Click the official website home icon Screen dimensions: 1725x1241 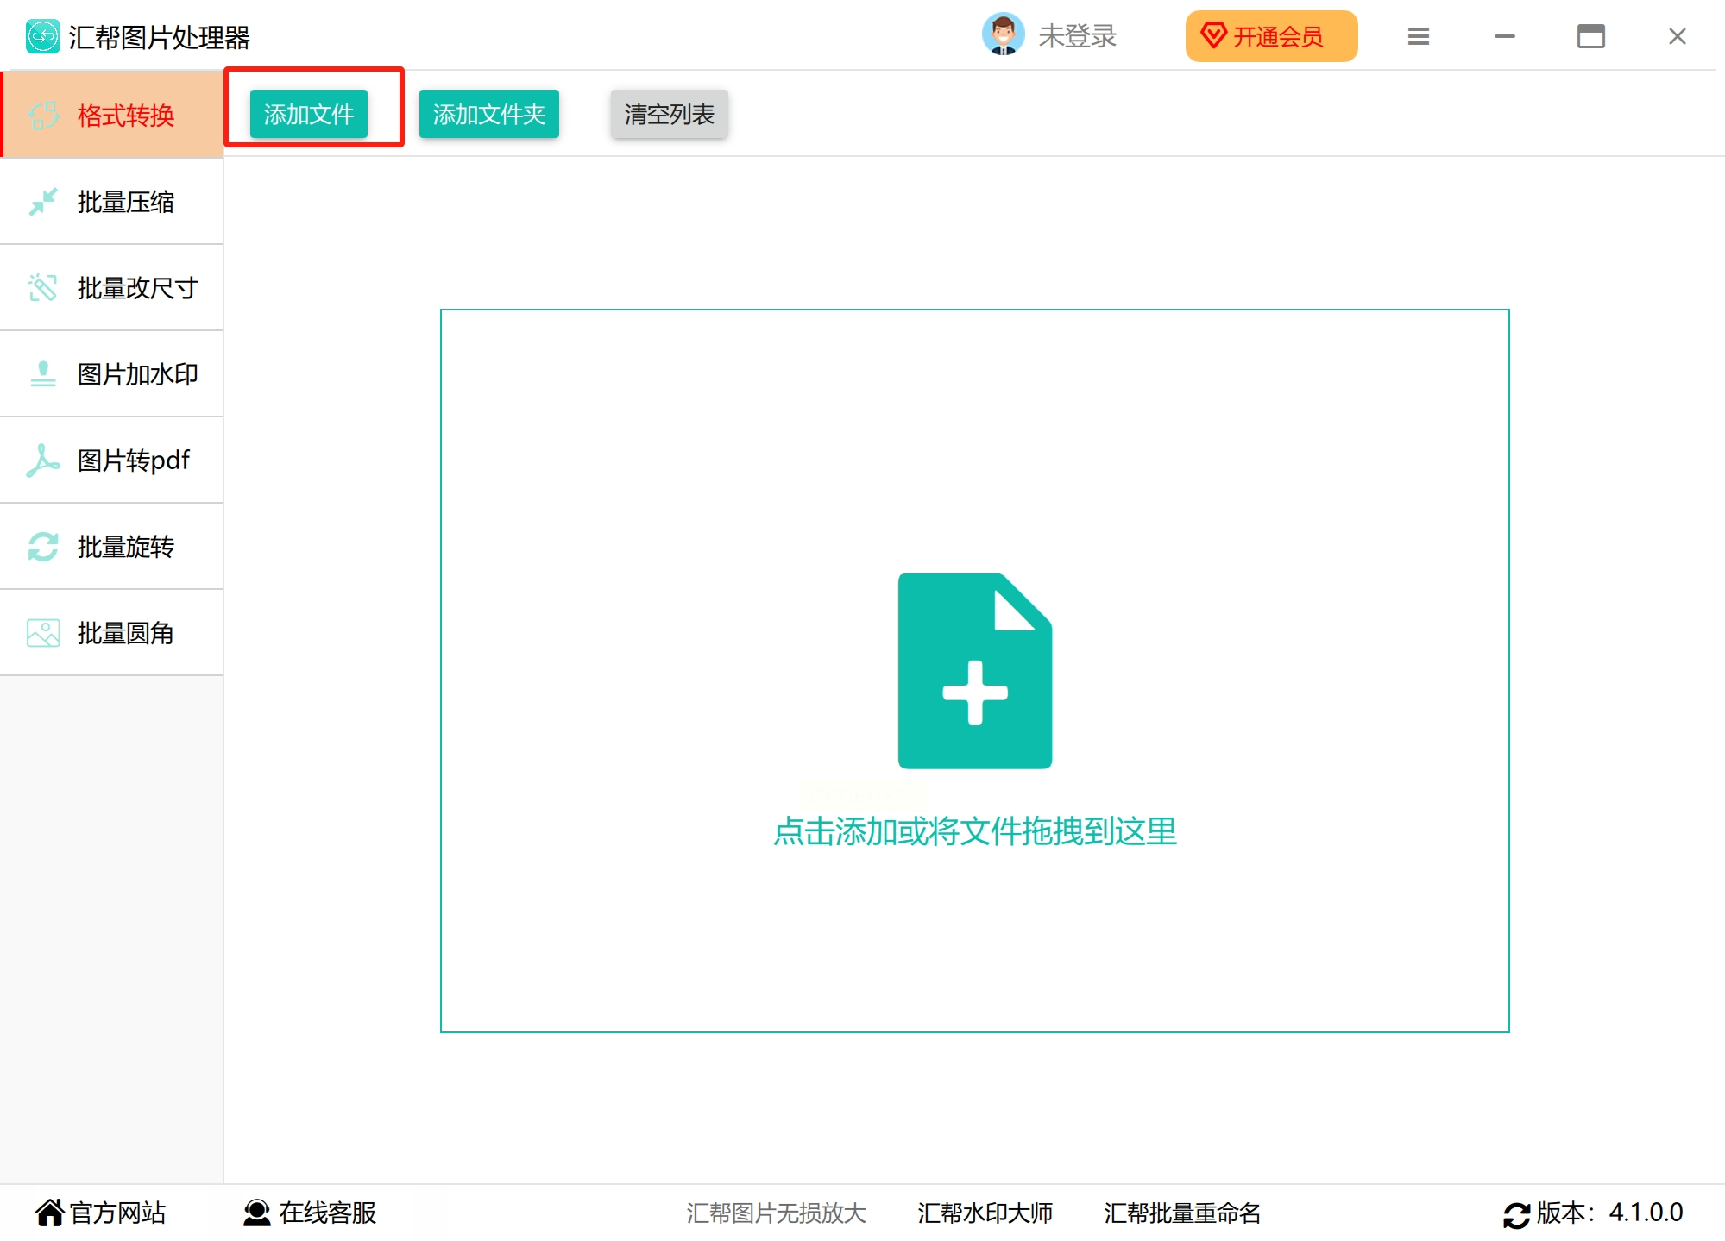(49, 1213)
